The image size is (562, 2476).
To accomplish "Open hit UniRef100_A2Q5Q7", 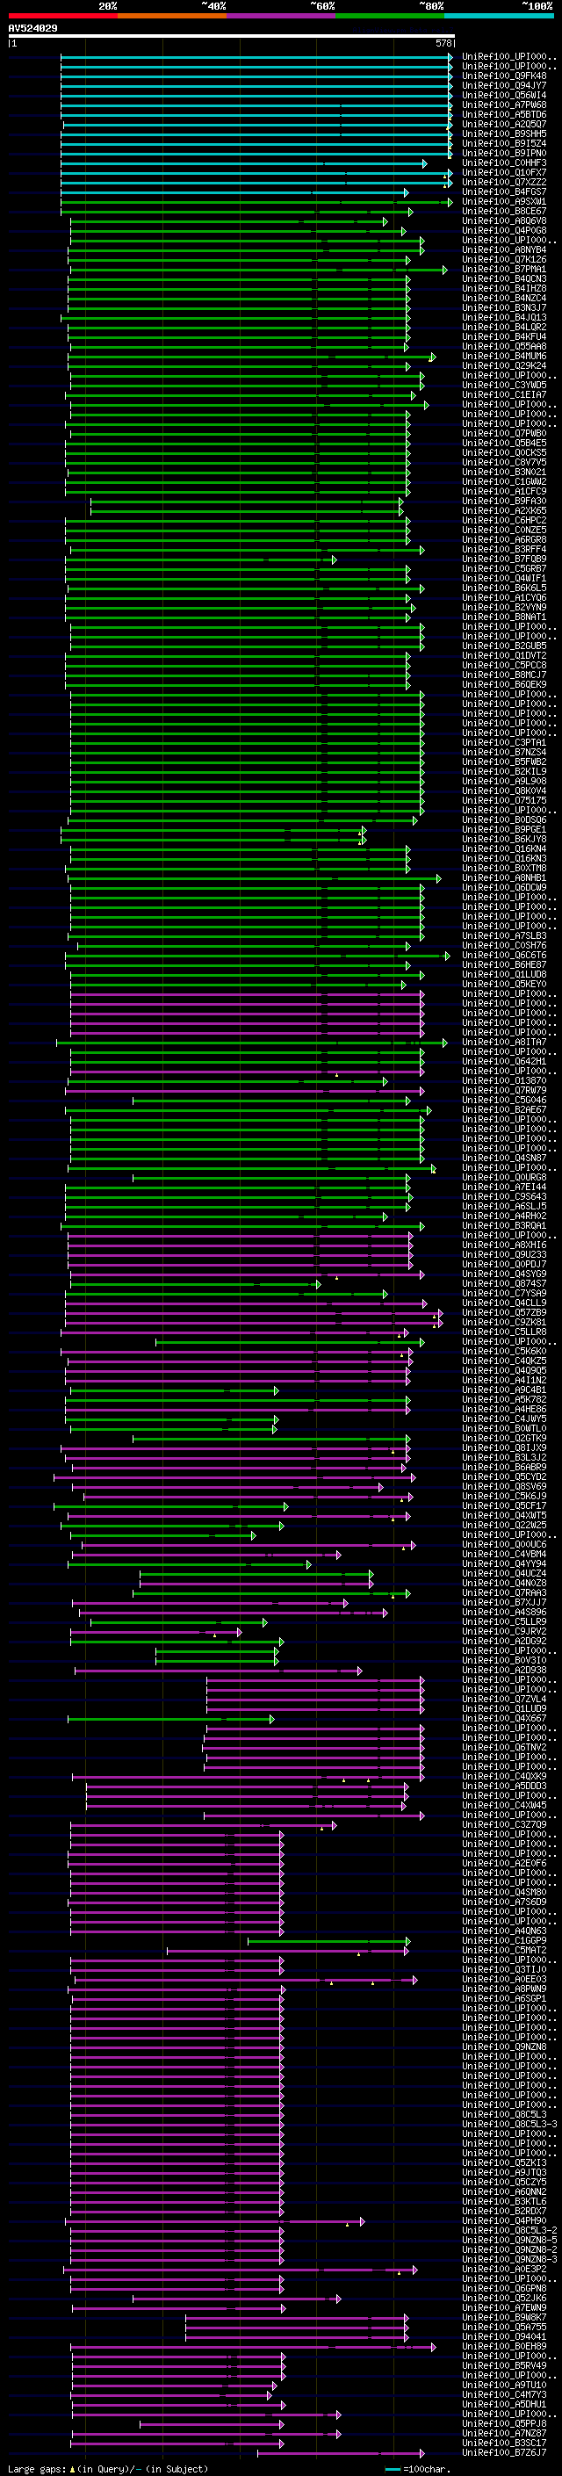I will point(504,124).
